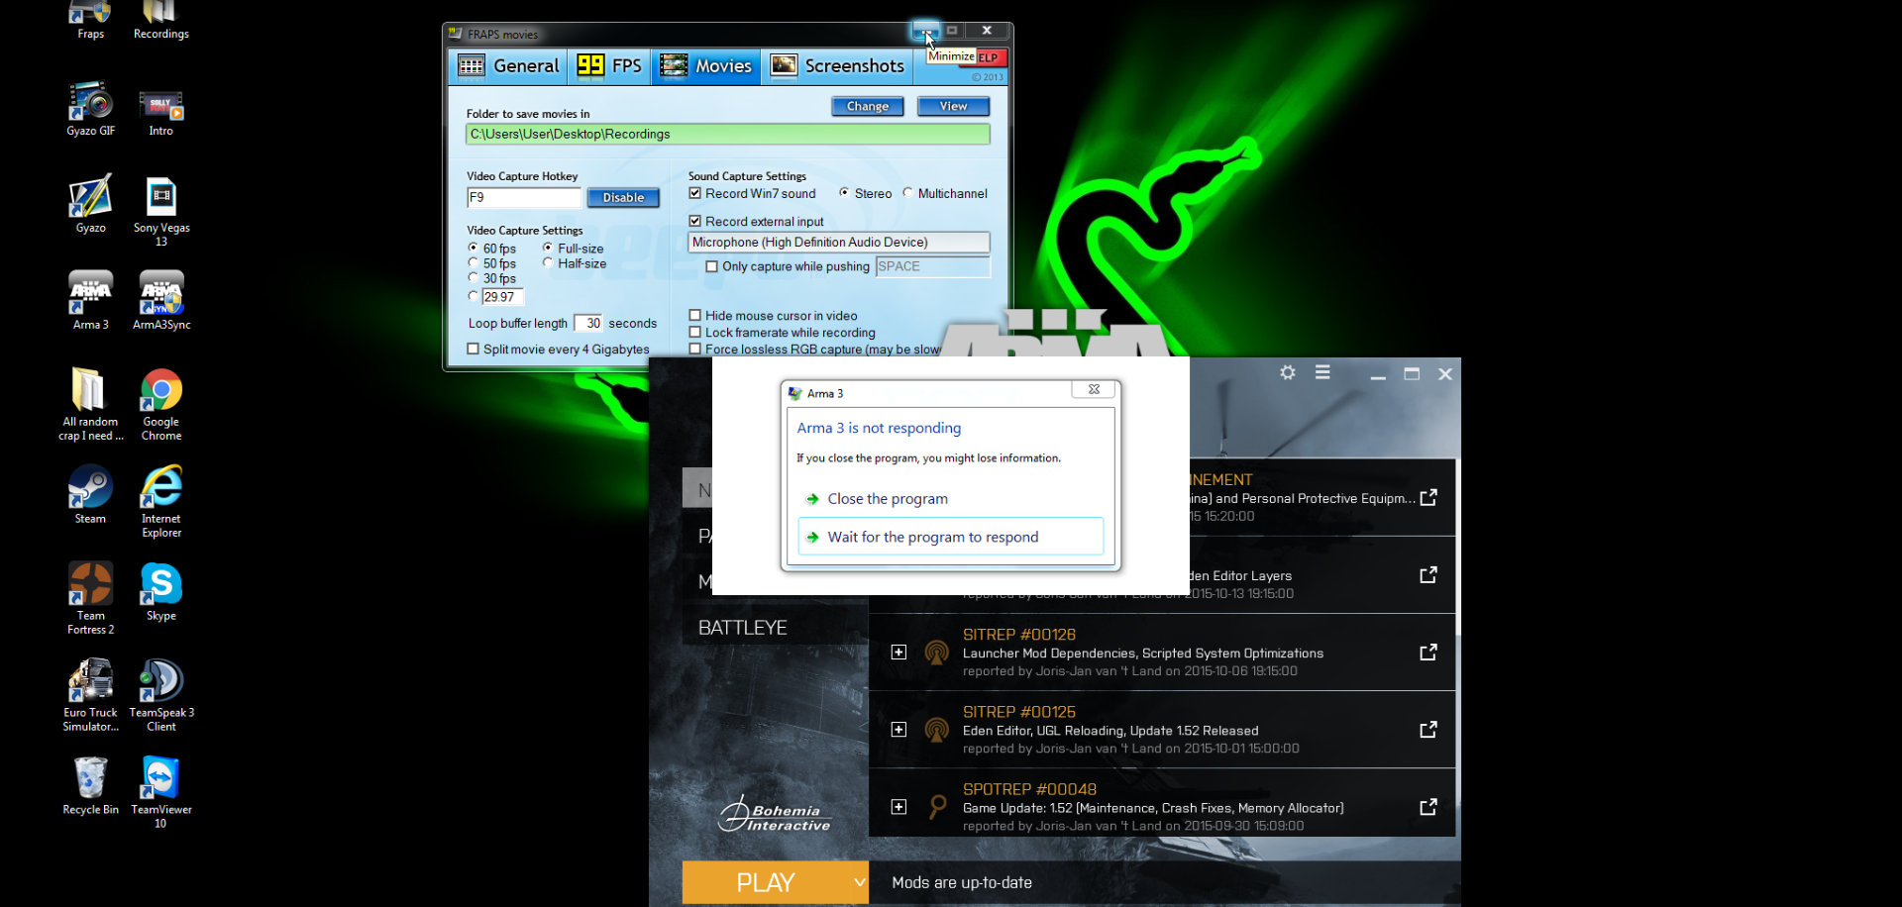
Task: Open the Screenshots tab in FRAPS
Action: pos(837,66)
